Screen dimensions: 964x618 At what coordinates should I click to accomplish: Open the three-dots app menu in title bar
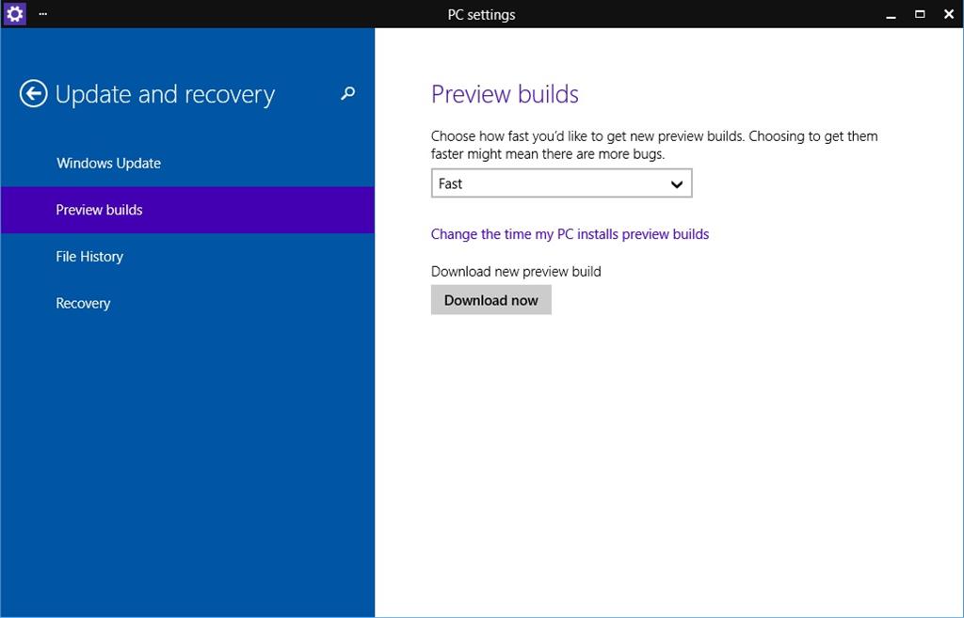(43, 13)
